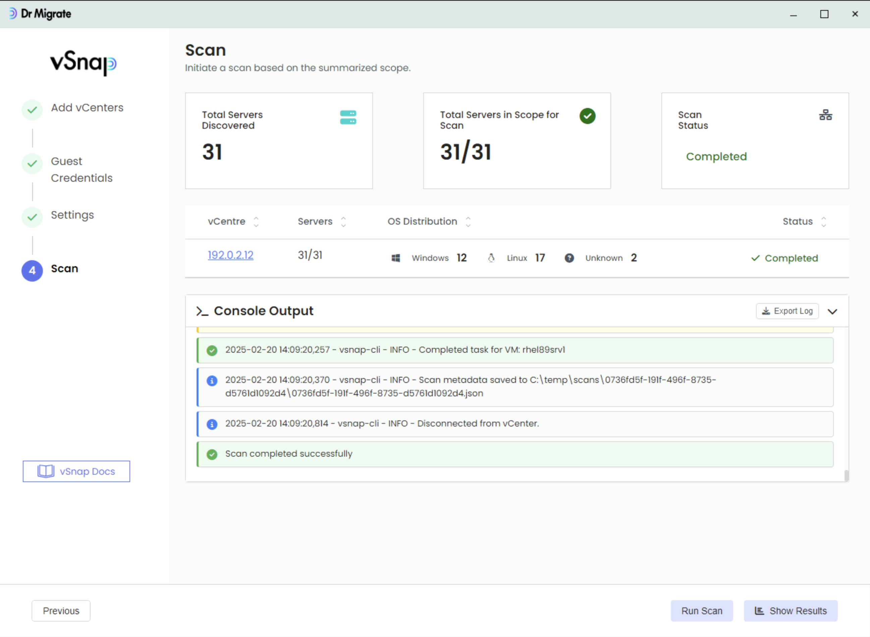Click the green checkmark icon in Scope for Scan card
The width and height of the screenshot is (870, 637).
click(x=587, y=116)
